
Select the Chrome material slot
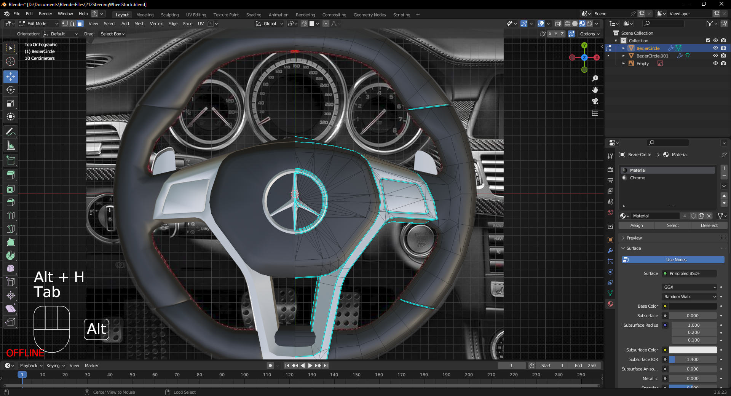coord(668,178)
